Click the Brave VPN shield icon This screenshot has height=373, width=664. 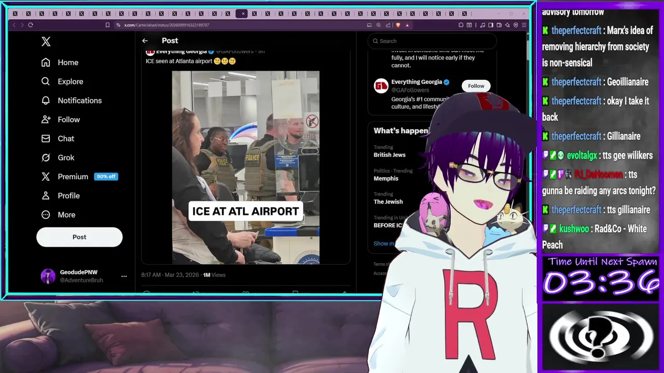(516, 25)
